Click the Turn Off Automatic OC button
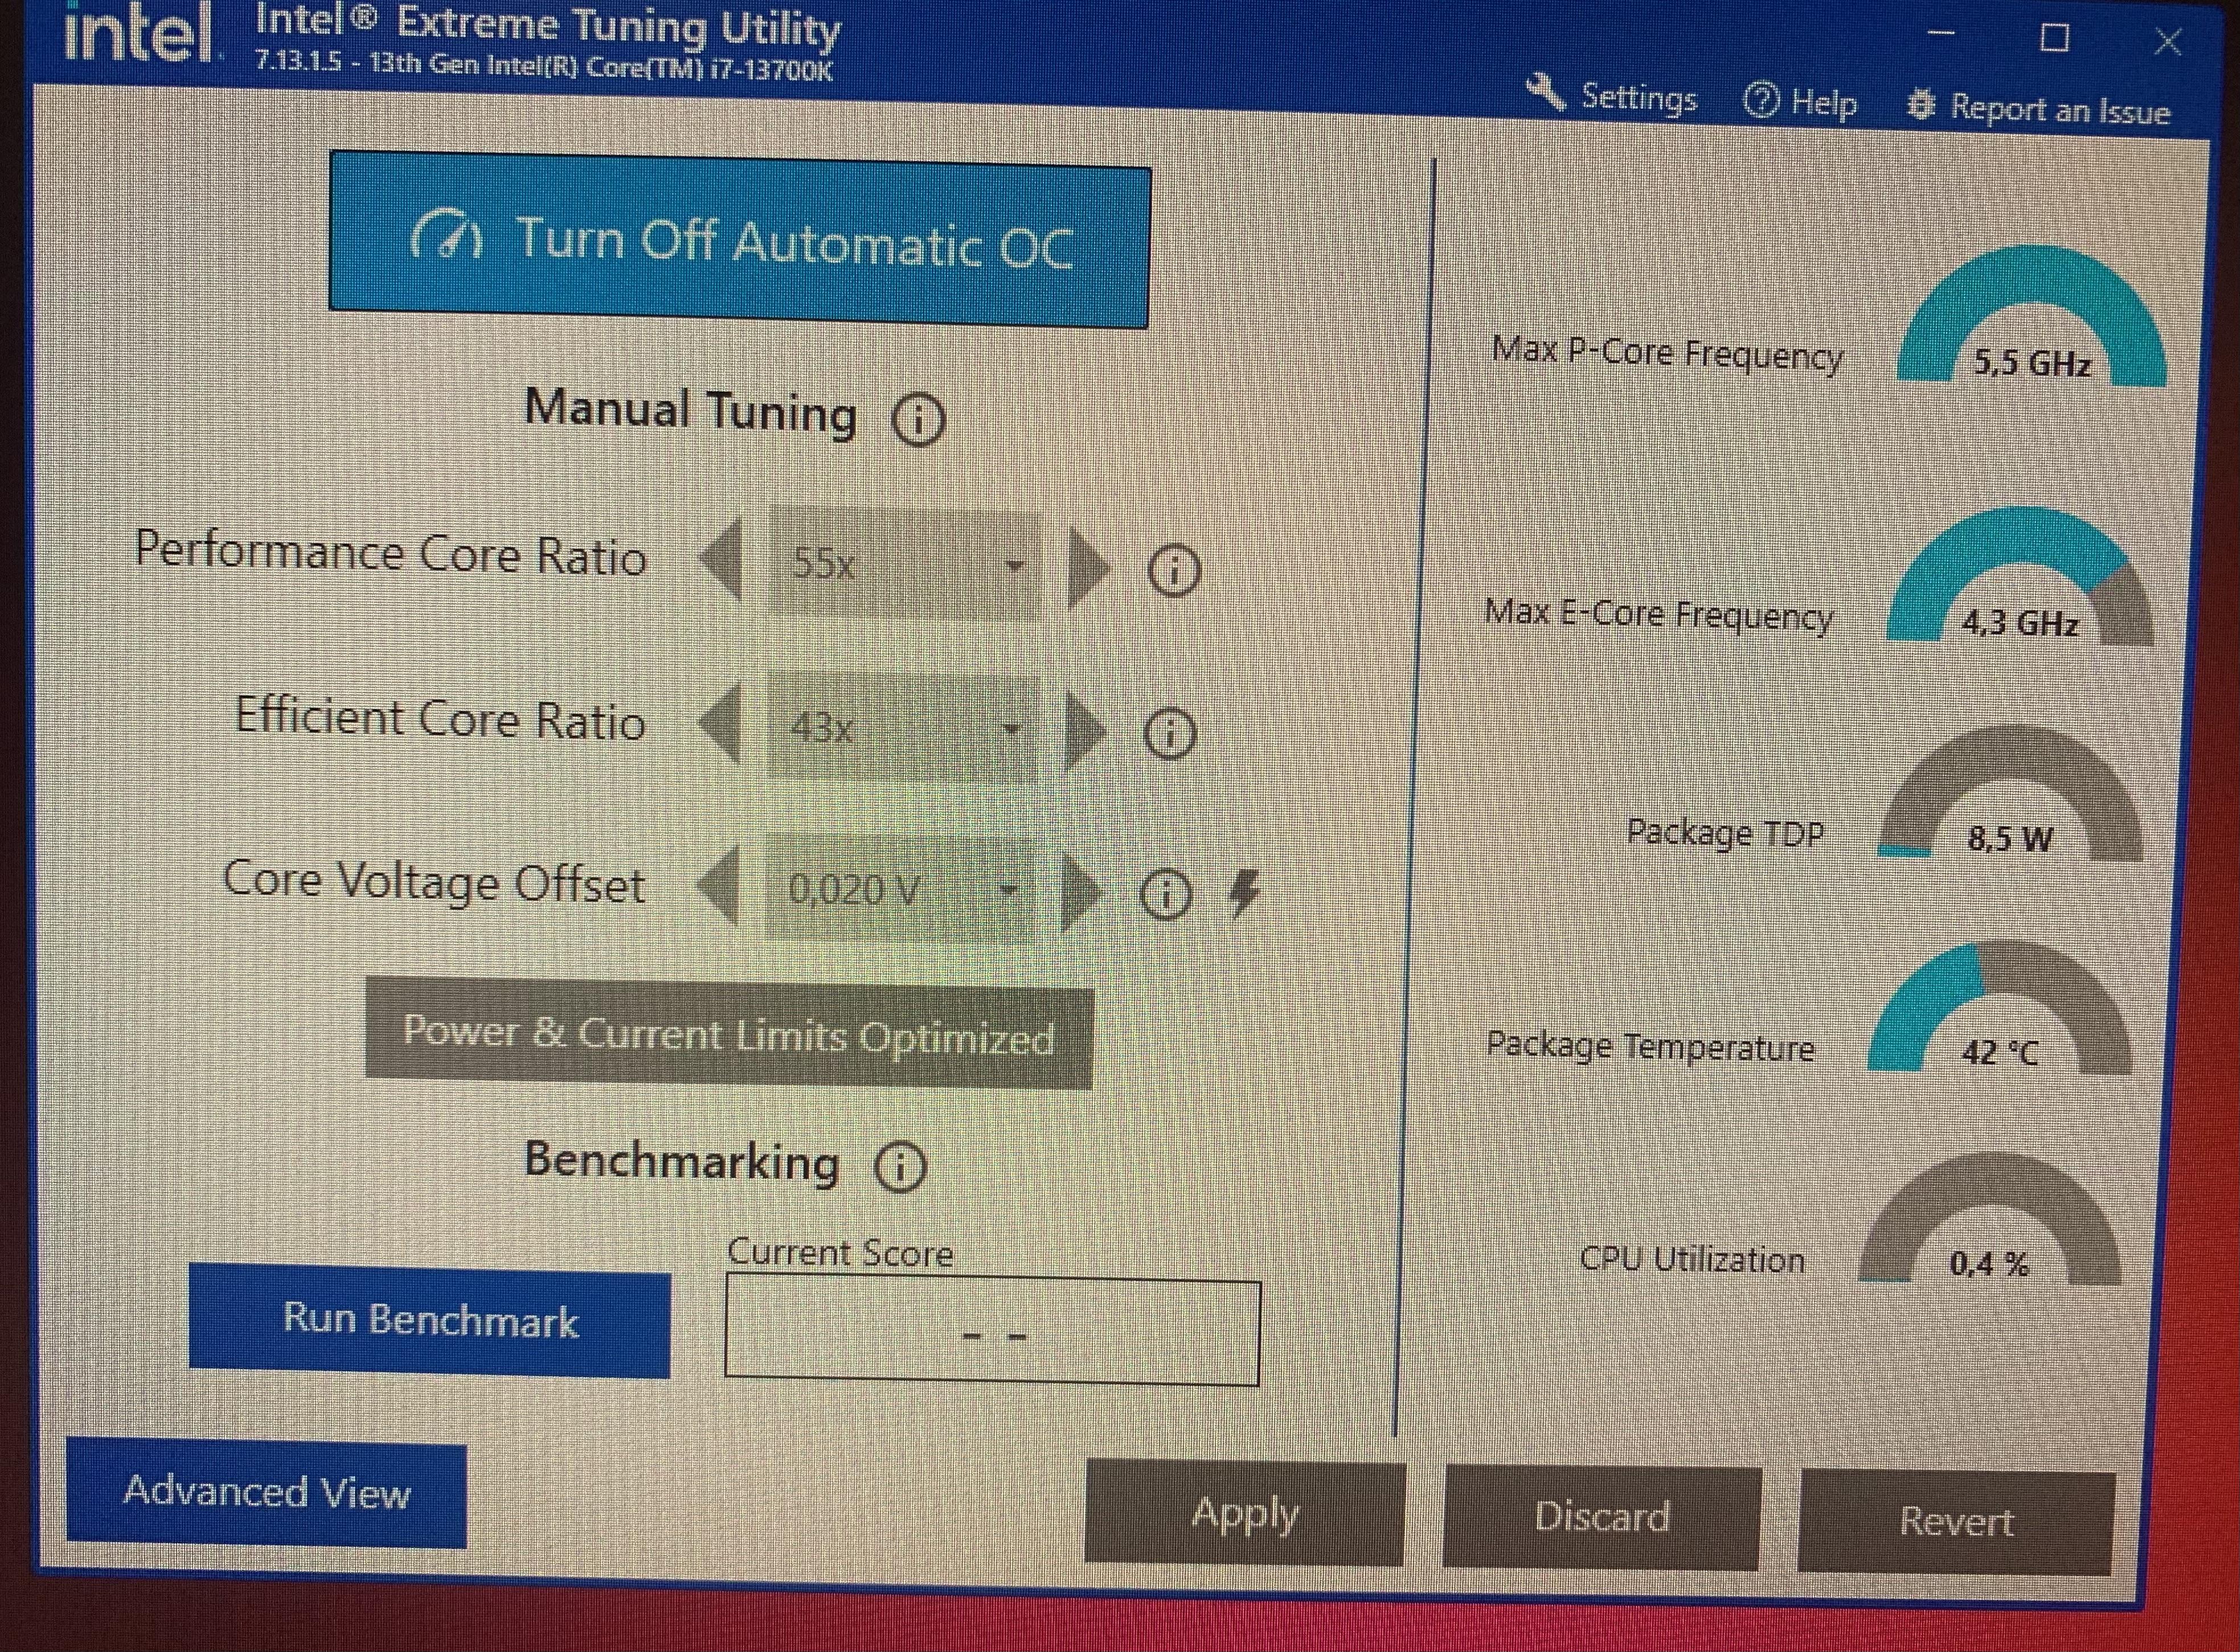This screenshot has height=1652, width=2240. (x=739, y=240)
